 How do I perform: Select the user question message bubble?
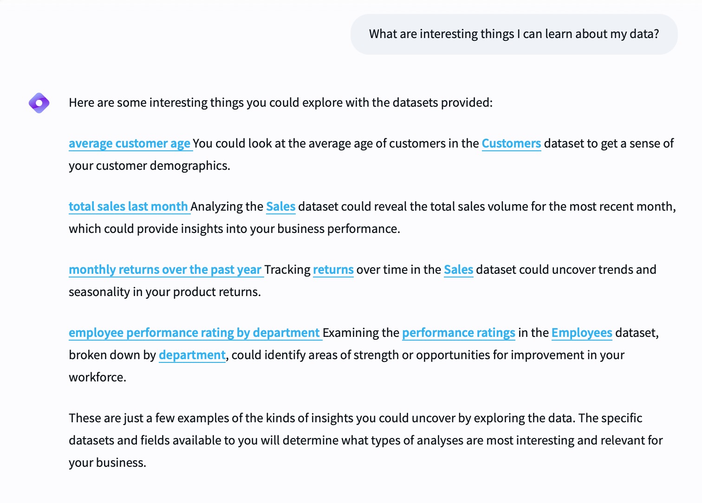[514, 34]
